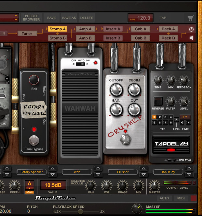202x216 pixels.
Task: Click the TAP tempo button
Action: (x=163, y=18)
